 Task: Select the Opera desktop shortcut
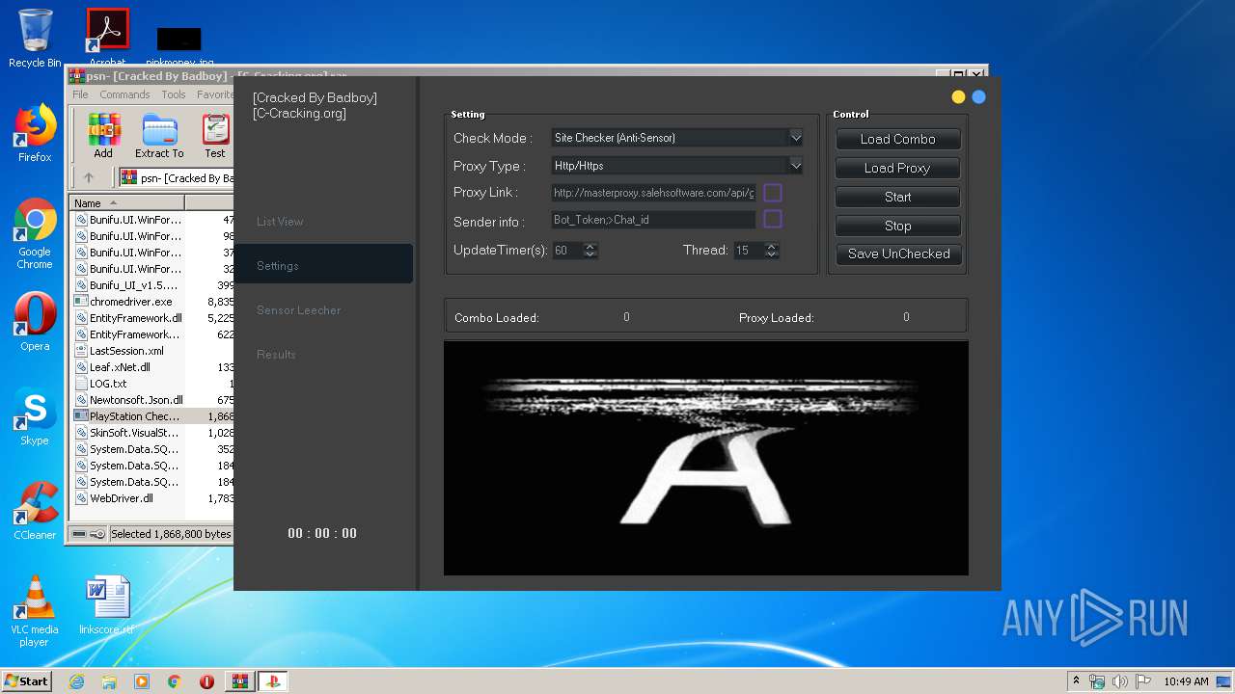pyautogui.click(x=35, y=322)
